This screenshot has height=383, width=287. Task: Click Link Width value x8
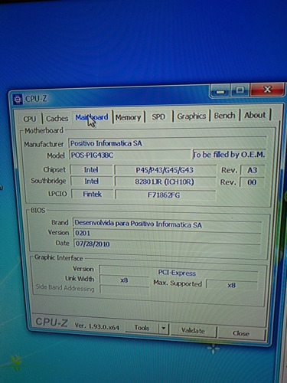point(124,280)
